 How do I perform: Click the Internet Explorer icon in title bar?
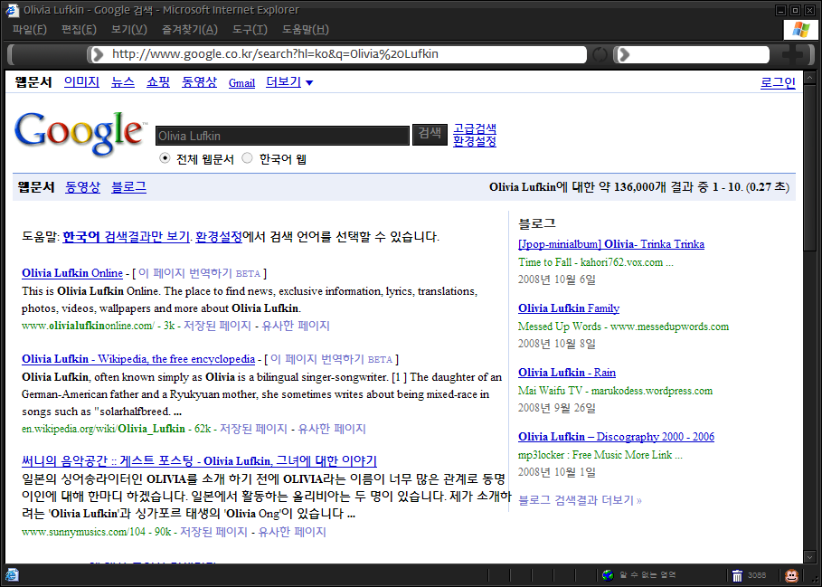click(12, 10)
